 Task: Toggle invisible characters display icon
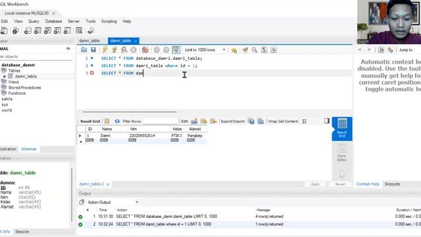[264, 50]
